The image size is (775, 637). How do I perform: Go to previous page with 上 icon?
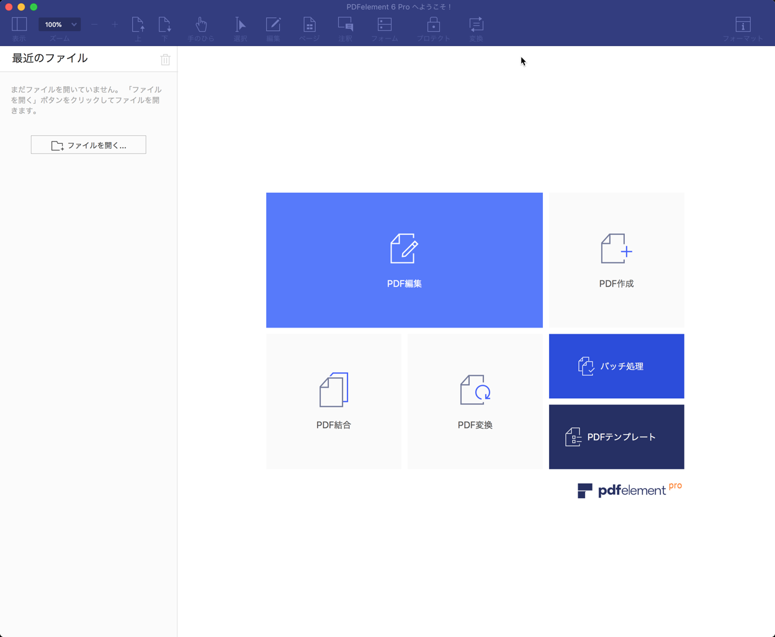pyautogui.click(x=138, y=25)
